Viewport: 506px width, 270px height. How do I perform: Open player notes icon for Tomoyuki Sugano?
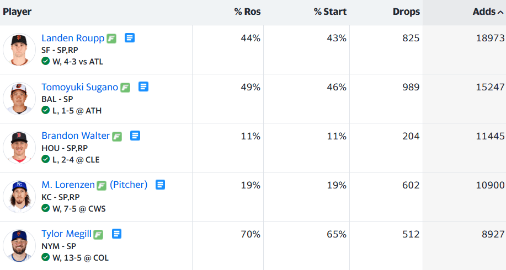tap(143, 87)
